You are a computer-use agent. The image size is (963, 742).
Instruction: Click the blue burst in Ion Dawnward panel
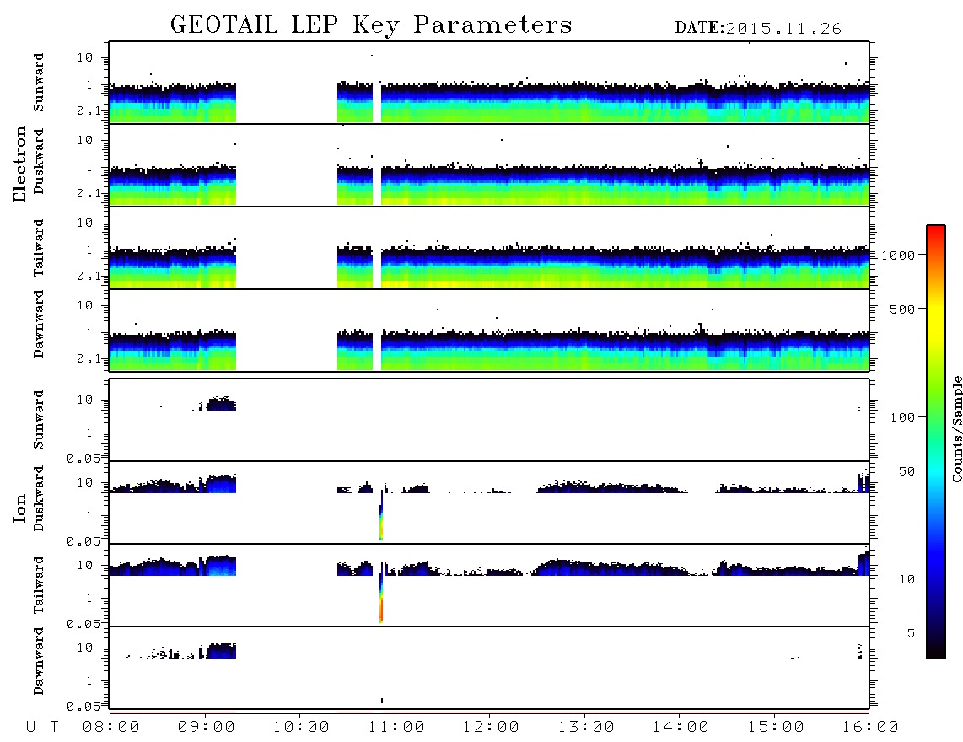(221, 650)
